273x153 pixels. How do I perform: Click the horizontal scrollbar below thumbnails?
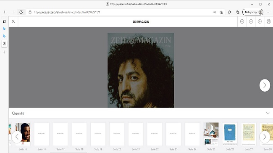(68, 153)
